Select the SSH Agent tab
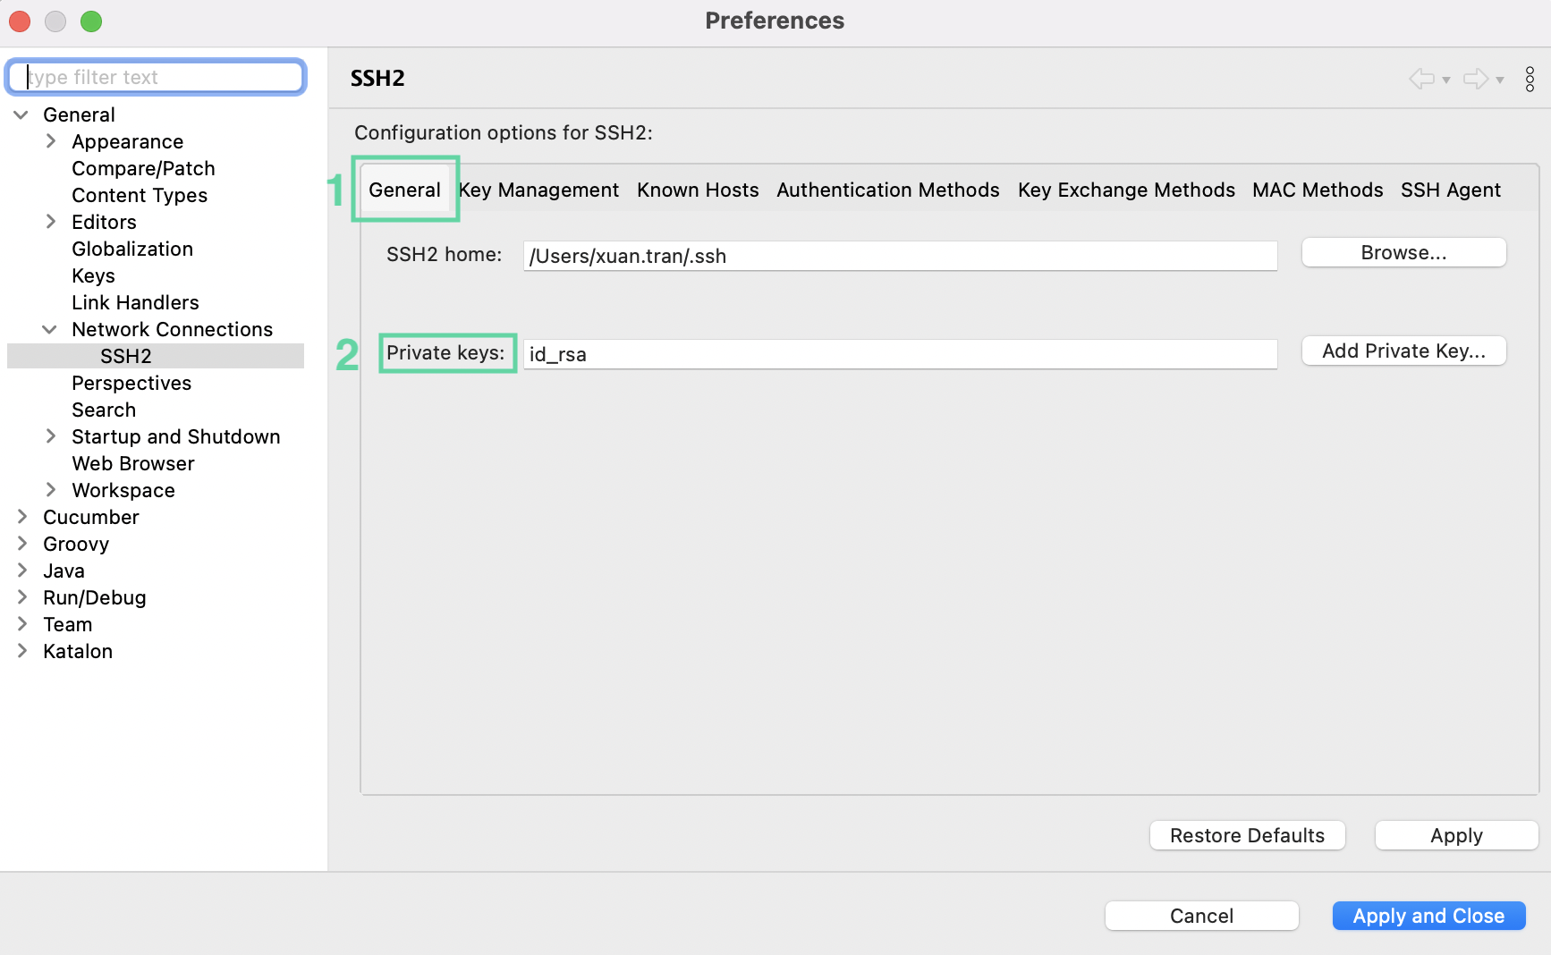Viewport: 1551px width, 955px height. click(1450, 190)
